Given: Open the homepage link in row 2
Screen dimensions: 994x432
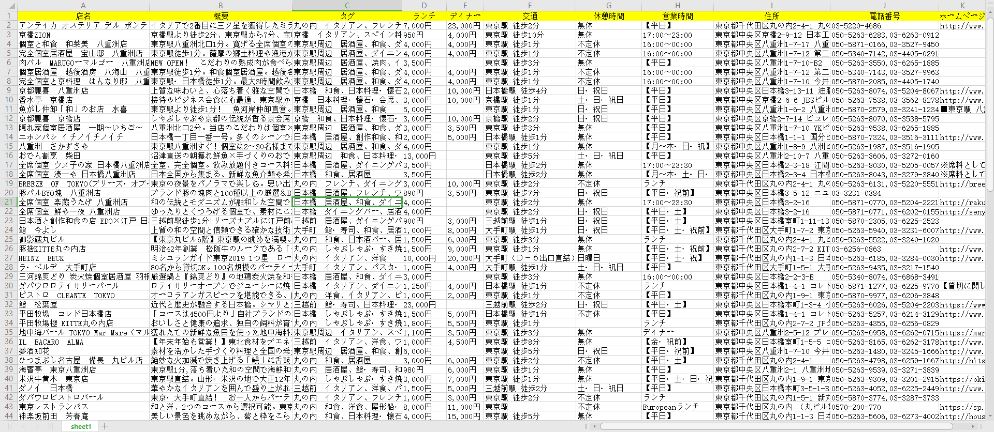Looking at the screenshot, I should [x=962, y=26].
